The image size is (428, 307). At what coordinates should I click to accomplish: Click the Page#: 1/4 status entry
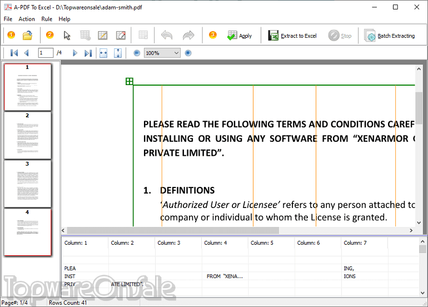(14, 303)
